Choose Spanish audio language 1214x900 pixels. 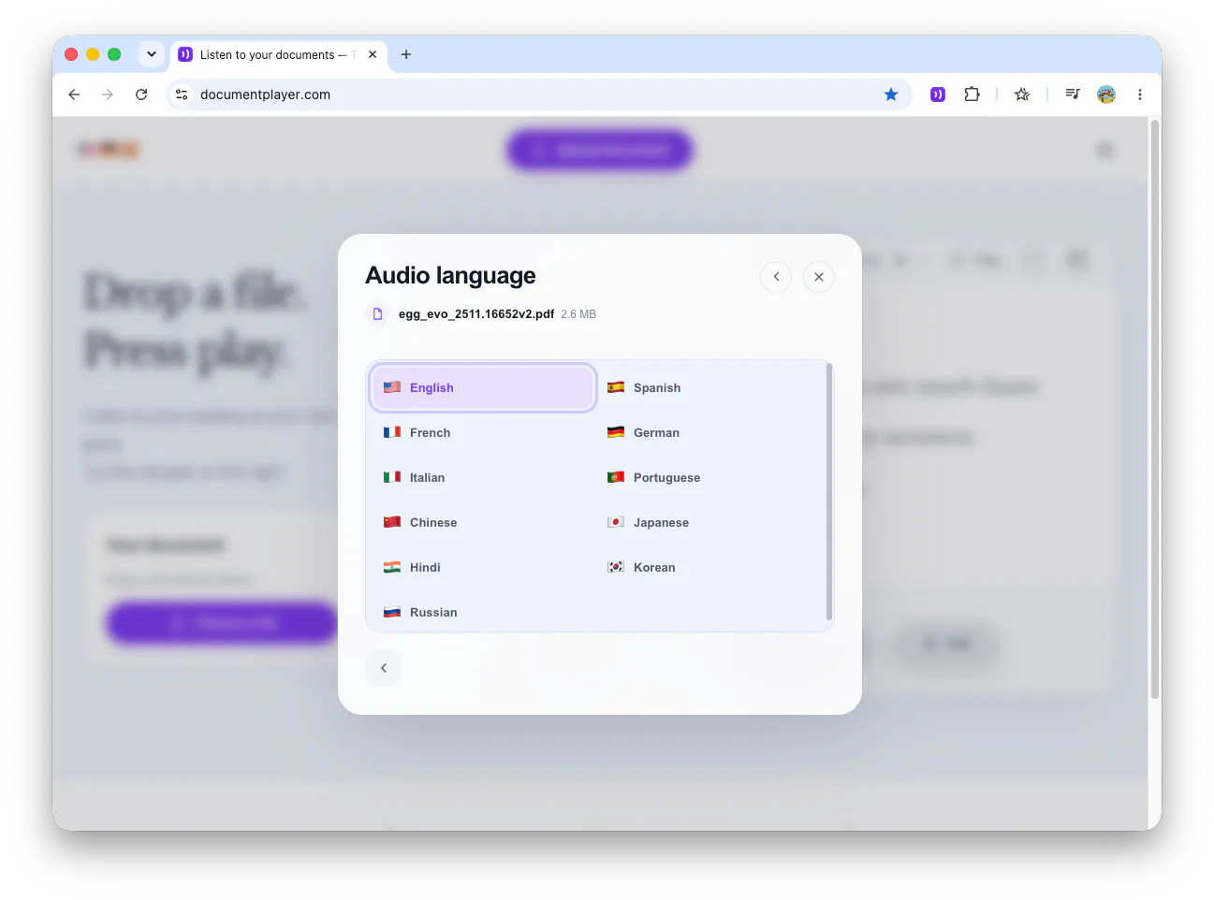[707, 387]
